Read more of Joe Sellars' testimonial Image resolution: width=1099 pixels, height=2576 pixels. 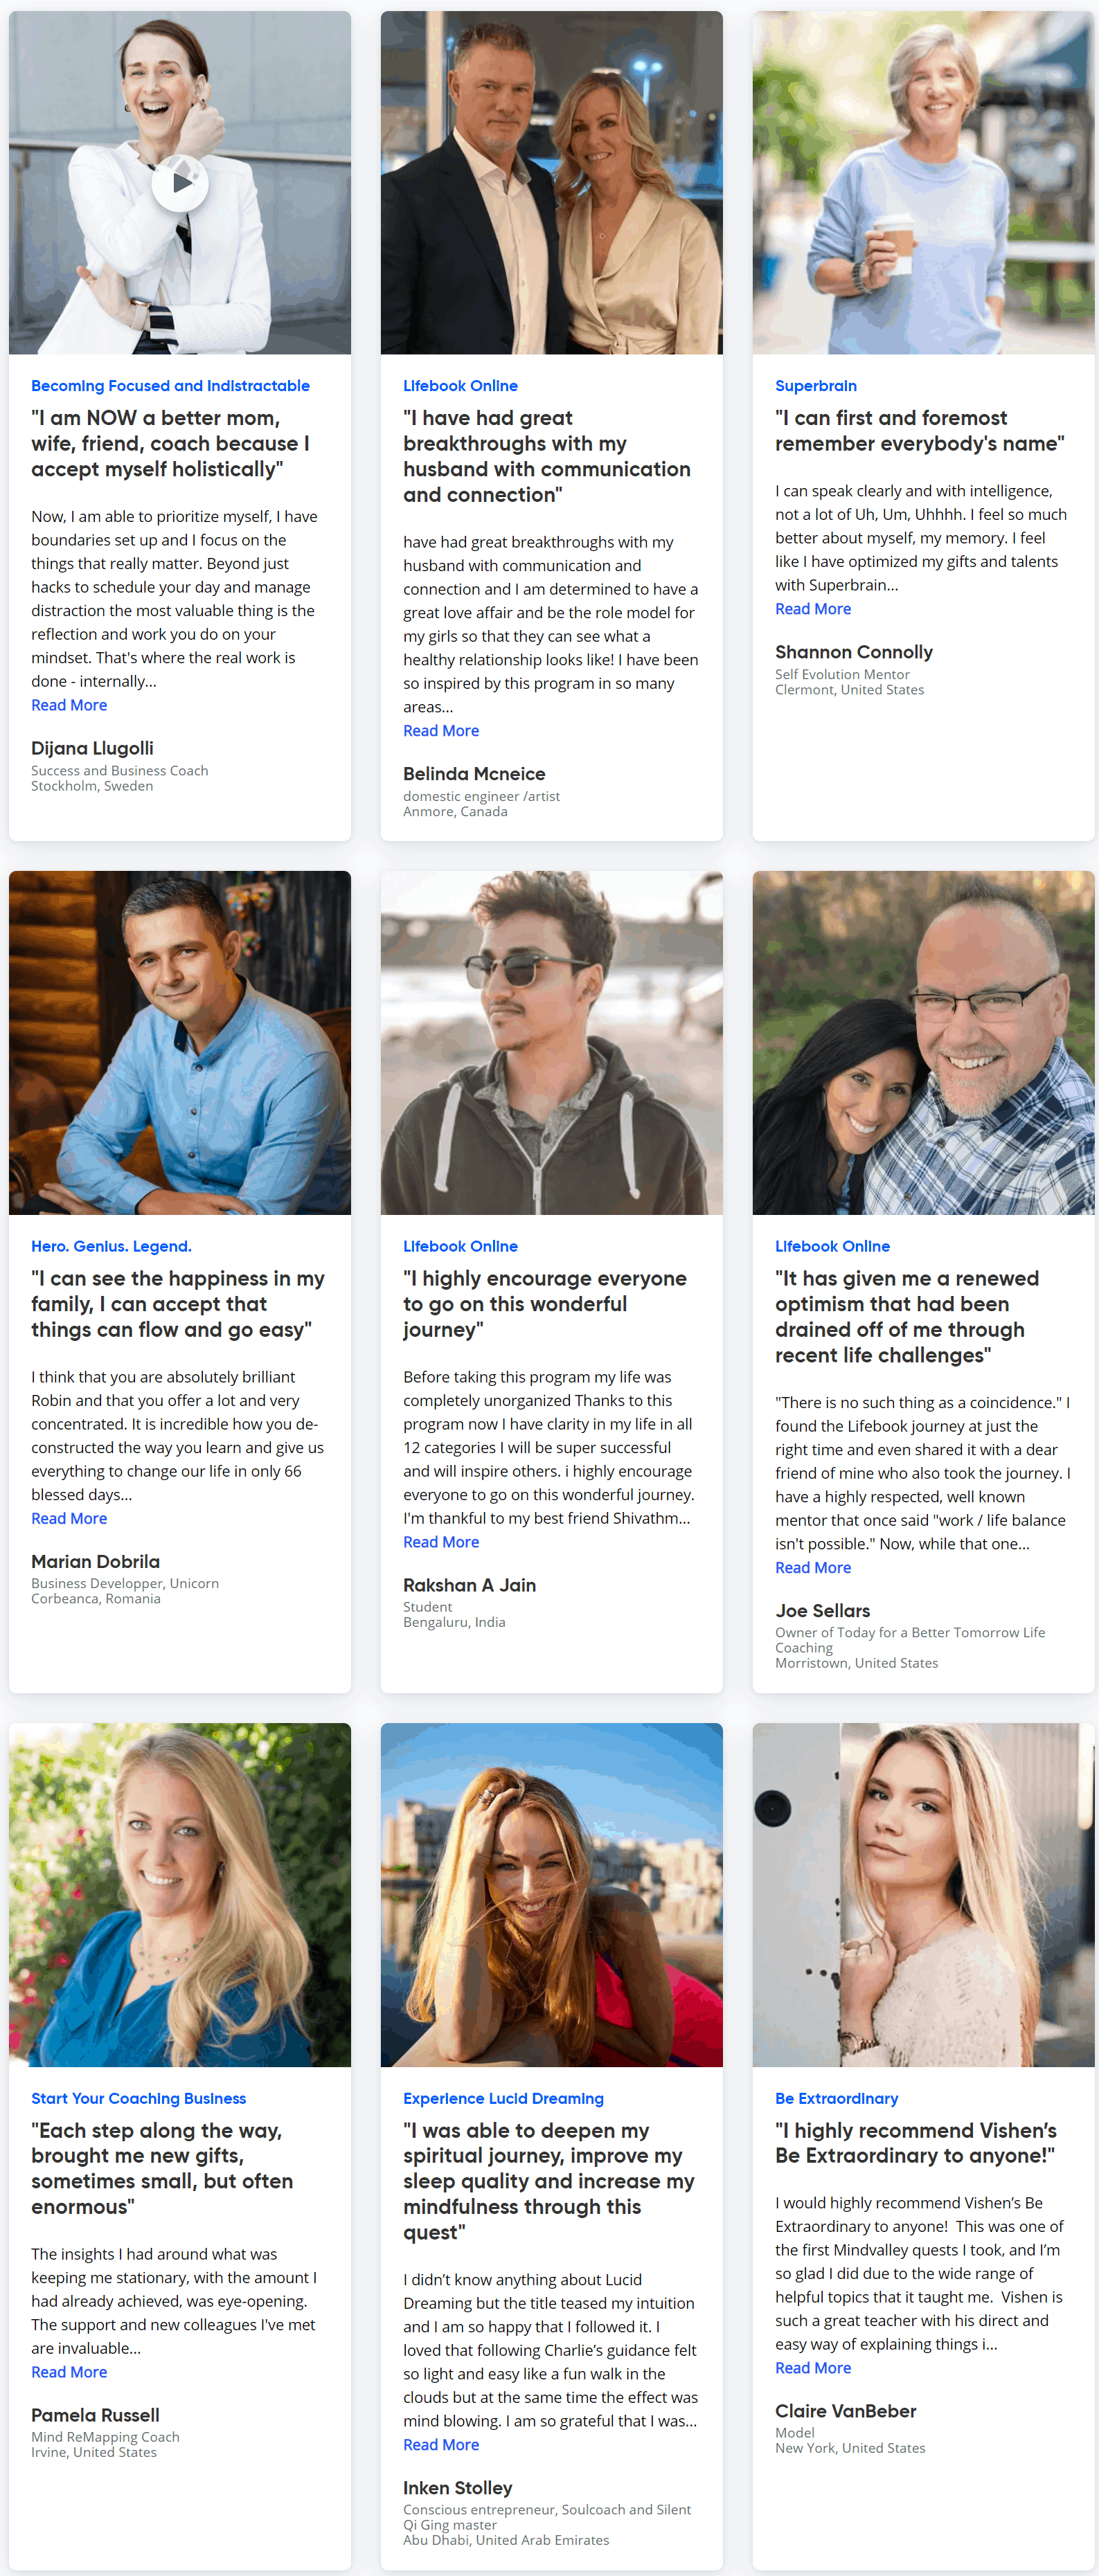tap(813, 1568)
